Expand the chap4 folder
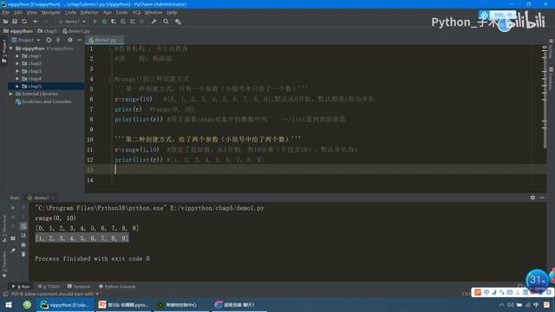This screenshot has height=312, width=555. pyautogui.click(x=17, y=79)
